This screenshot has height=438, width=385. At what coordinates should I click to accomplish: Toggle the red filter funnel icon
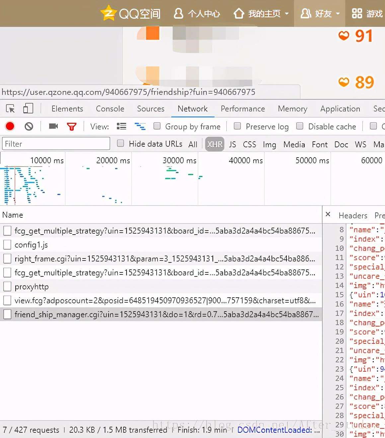point(72,126)
